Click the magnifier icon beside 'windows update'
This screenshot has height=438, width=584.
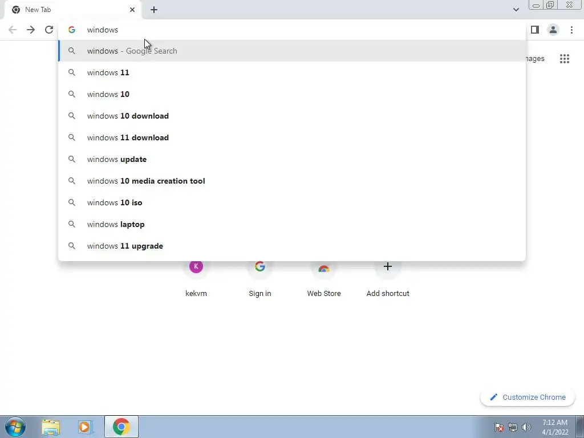[x=72, y=159]
